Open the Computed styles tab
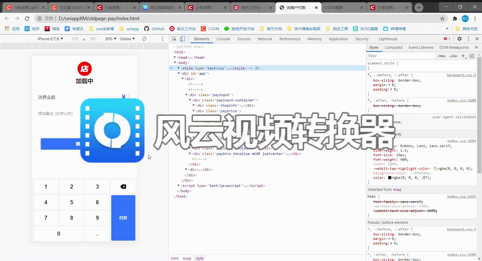The image size is (482, 261). click(393, 47)
